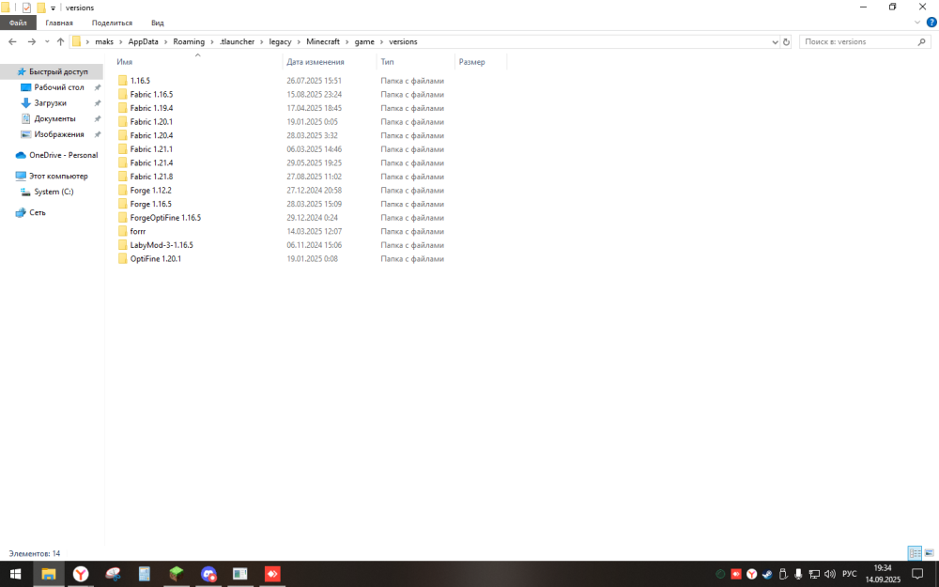Expand chevron after game in breadcrumb
Viewport: 939px width, 587px height.
pyautogui.click(x=381, y=42)
